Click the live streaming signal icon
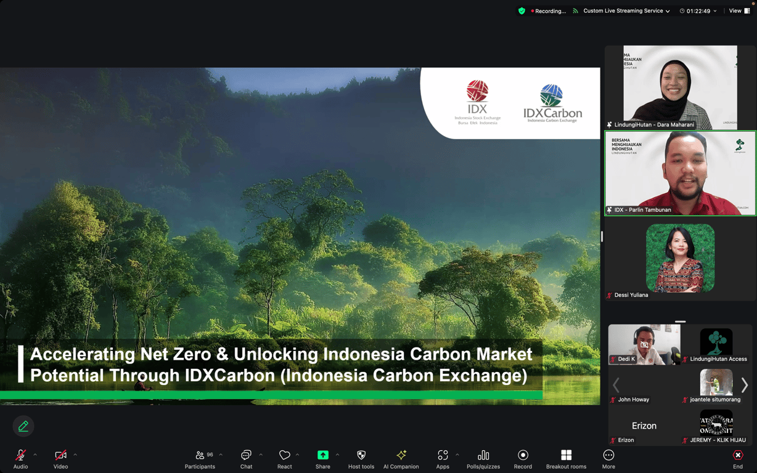 pyautogui.click(x=575, y=11)
